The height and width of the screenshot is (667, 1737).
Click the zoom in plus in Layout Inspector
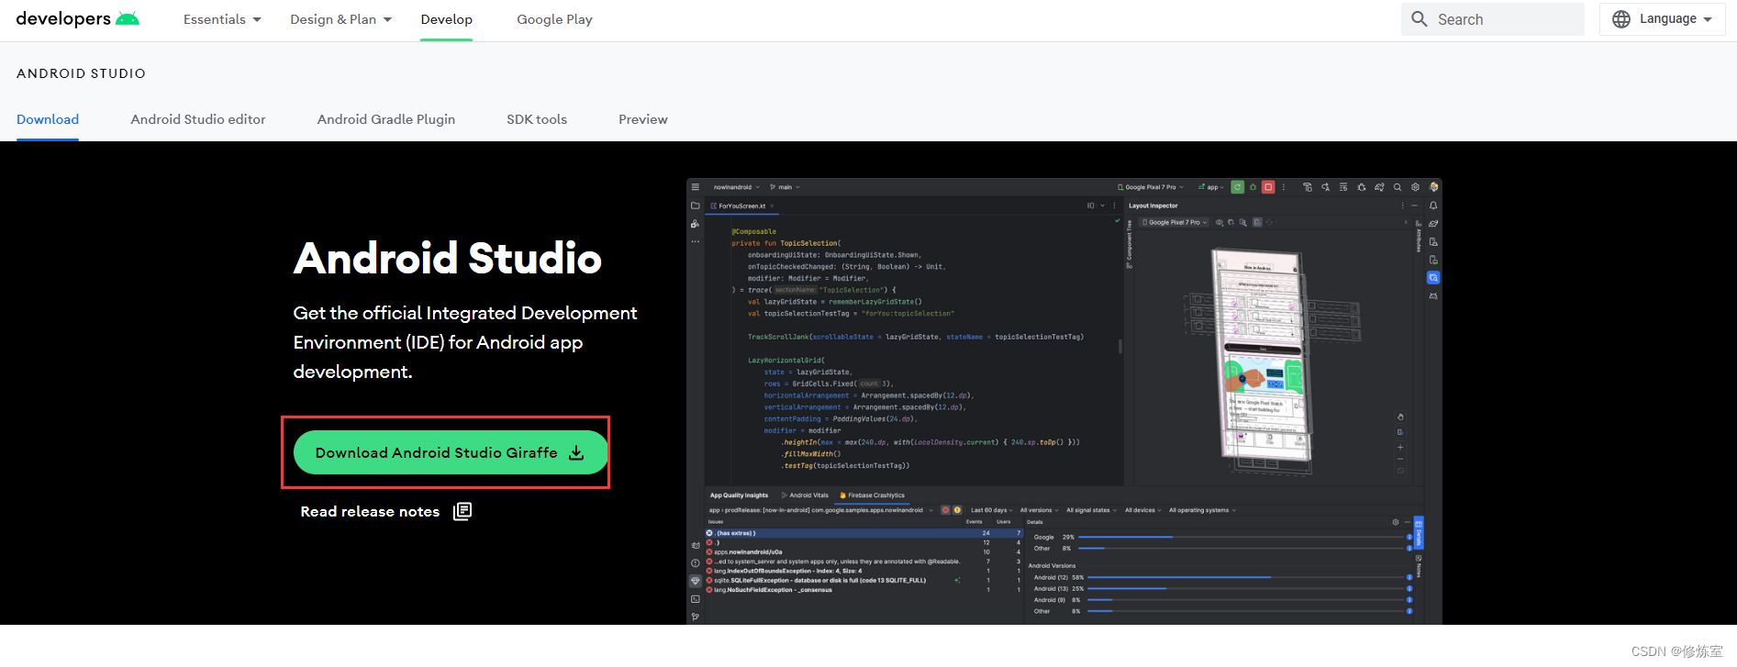1400,447
